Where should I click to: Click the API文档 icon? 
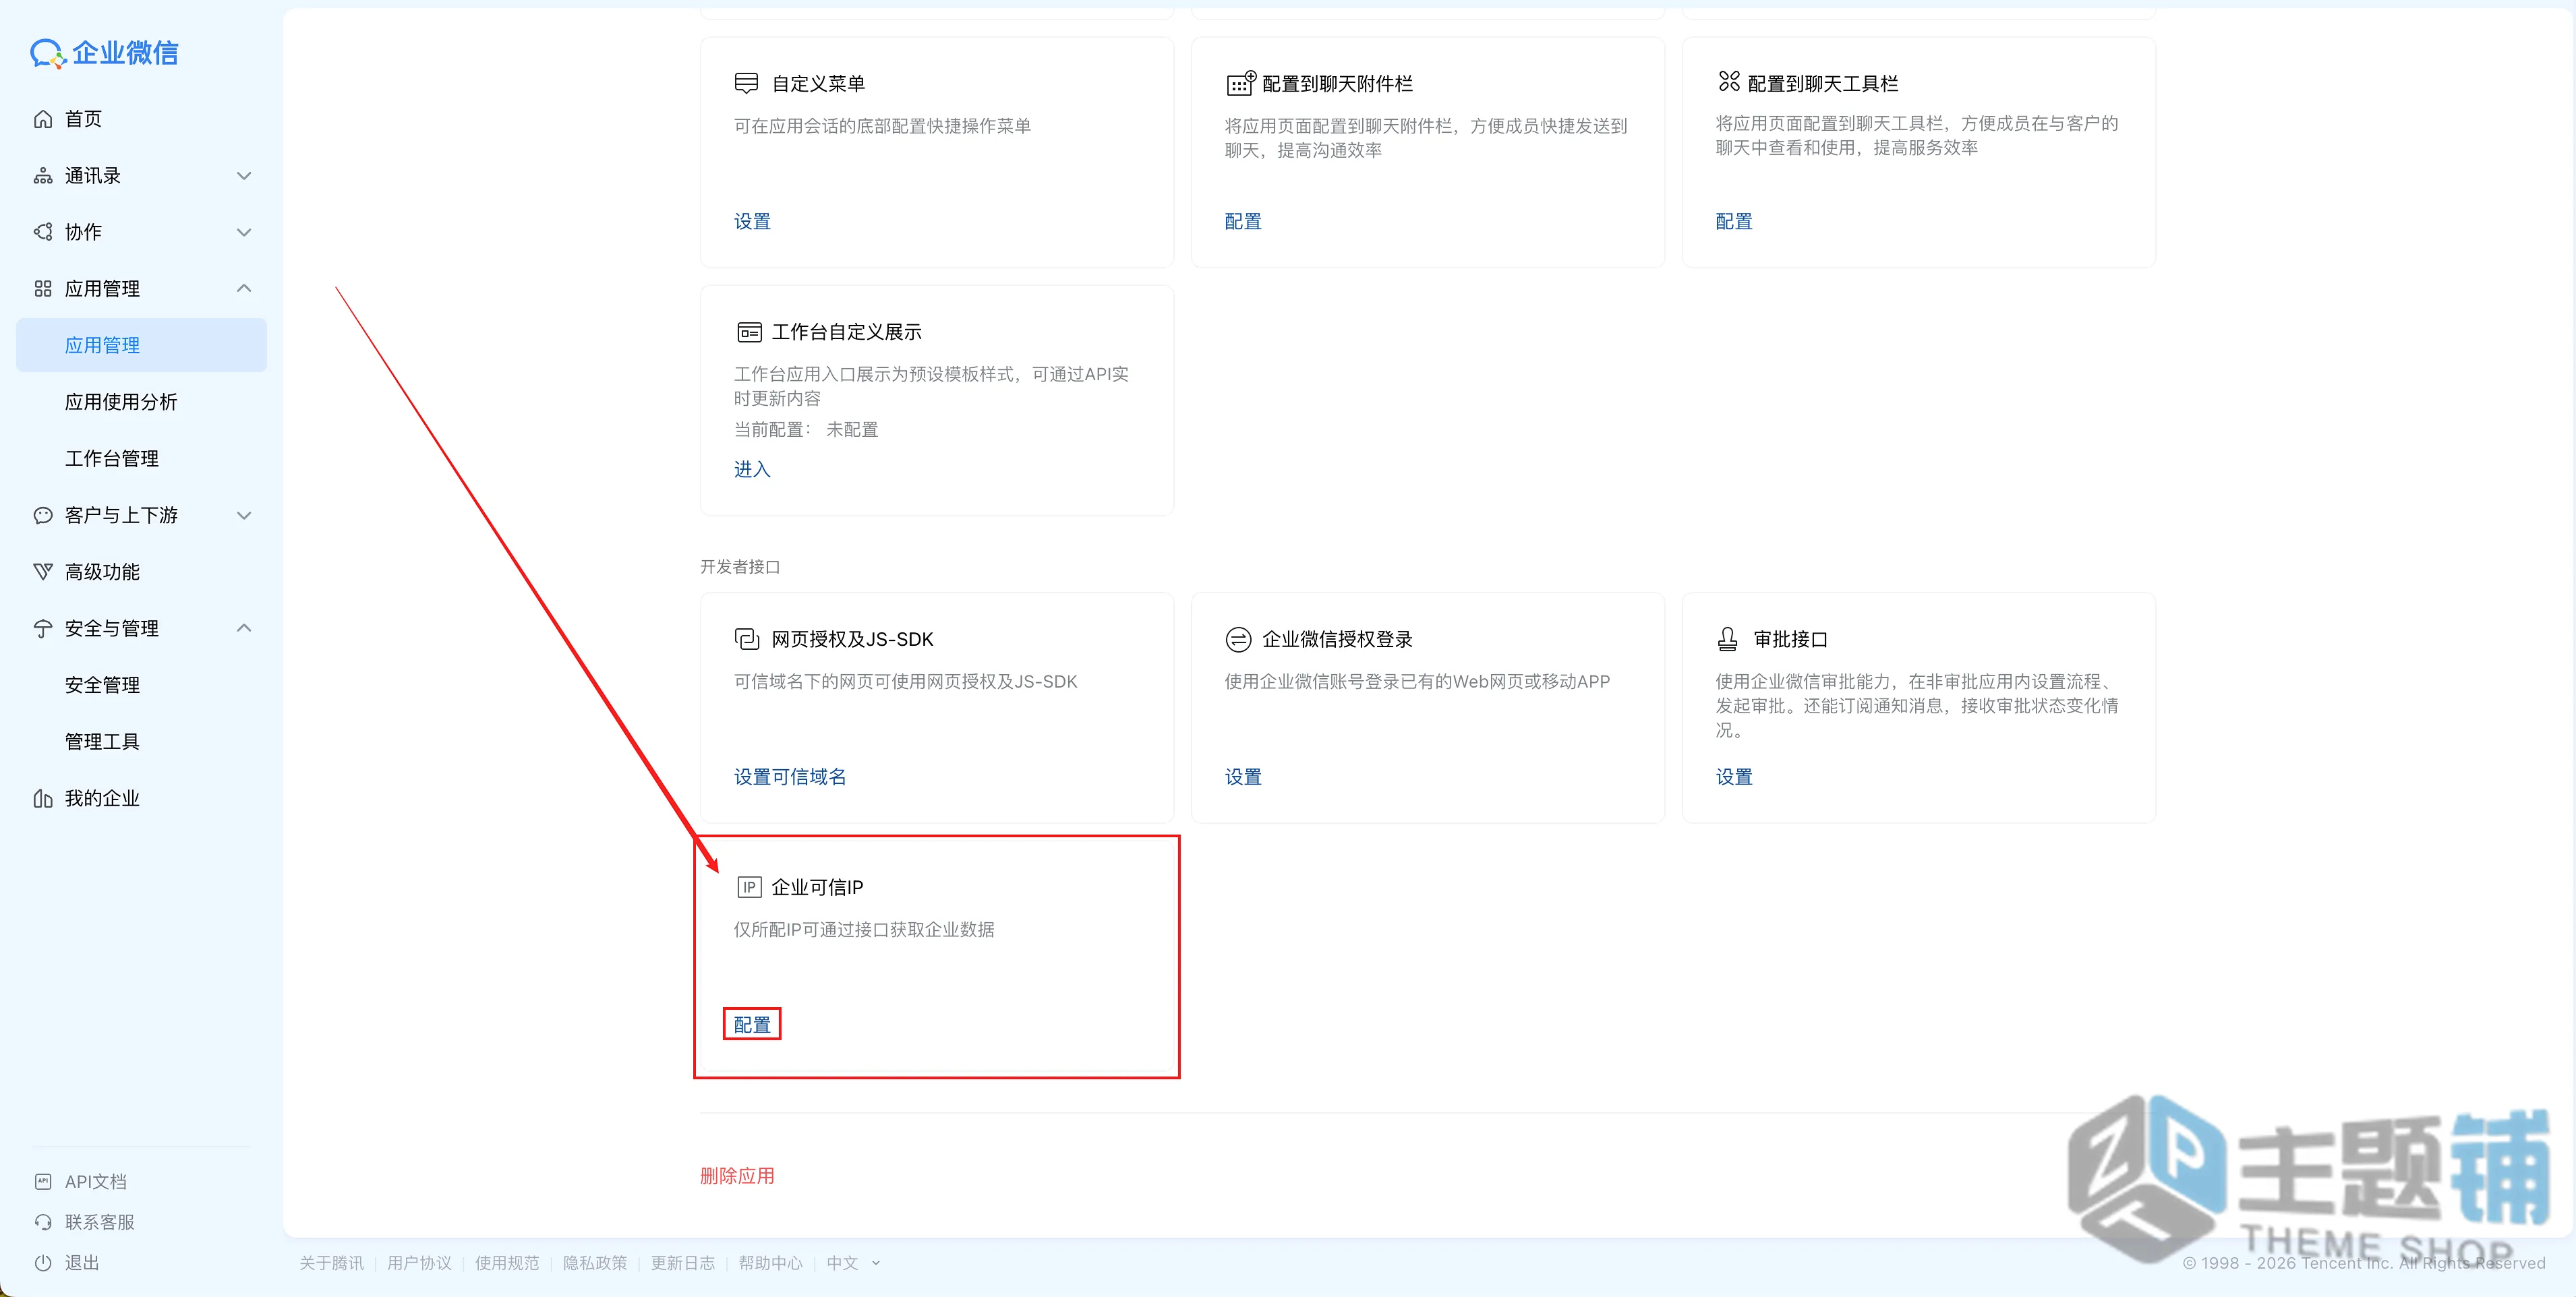tap(43, 1181)
